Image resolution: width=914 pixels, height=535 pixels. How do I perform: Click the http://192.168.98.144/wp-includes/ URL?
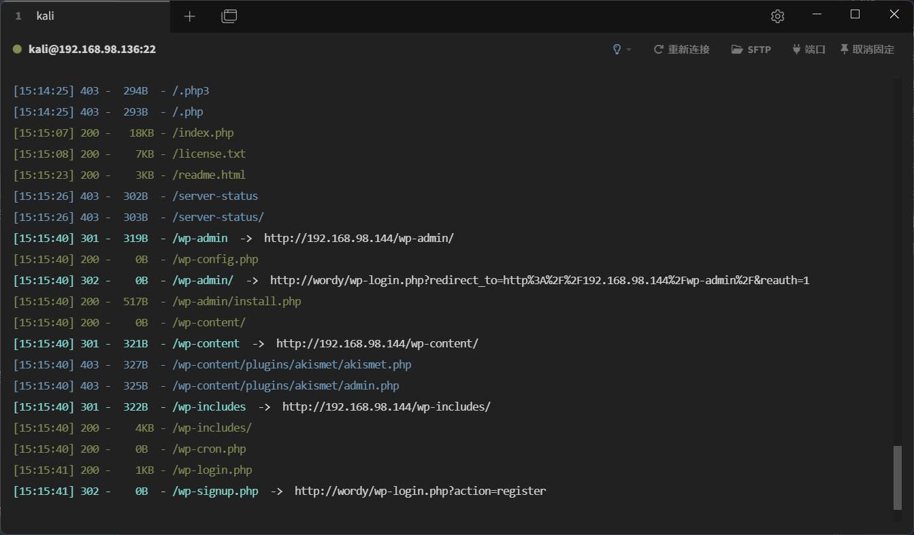click(387, 407)
